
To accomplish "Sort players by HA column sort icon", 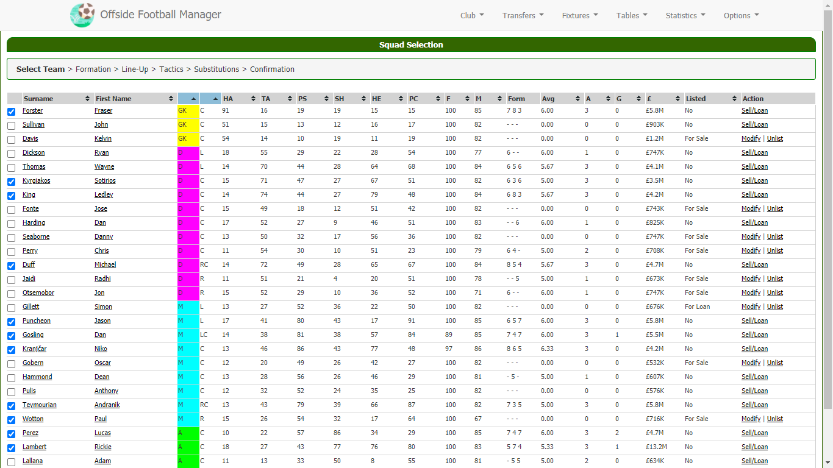I will (x=252, y=99).
